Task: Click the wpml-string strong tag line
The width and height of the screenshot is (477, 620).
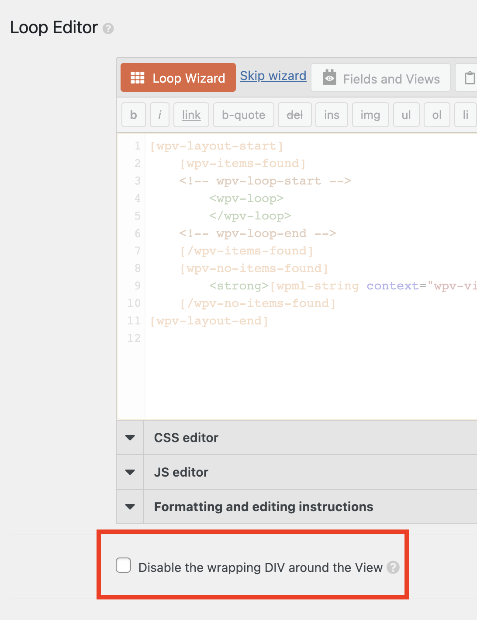Action: [343, 286]
